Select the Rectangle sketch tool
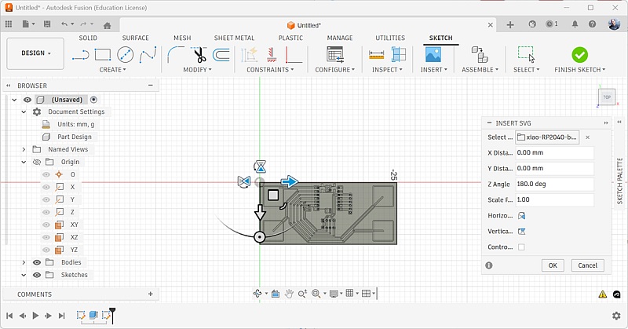Viewport: 628px width, 329px height. coord(103,54)
